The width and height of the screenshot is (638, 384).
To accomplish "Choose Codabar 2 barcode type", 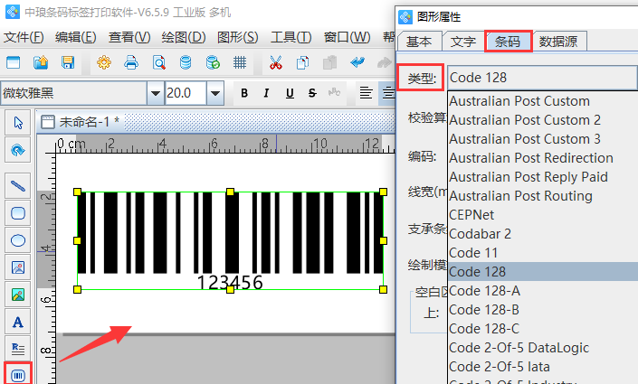I will [x=543, y=234].
